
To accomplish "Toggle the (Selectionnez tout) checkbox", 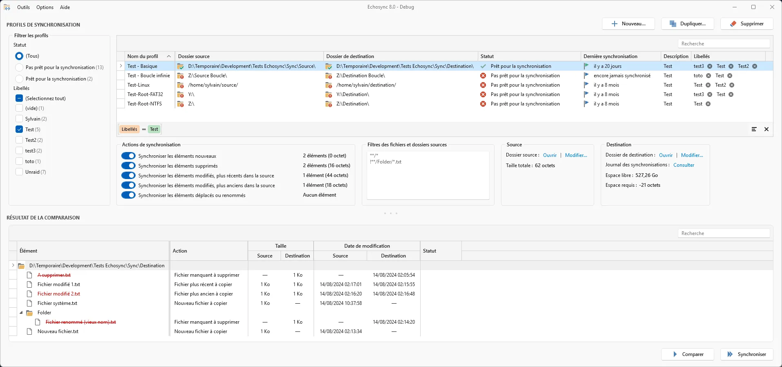I will click(x=19, y=98).
